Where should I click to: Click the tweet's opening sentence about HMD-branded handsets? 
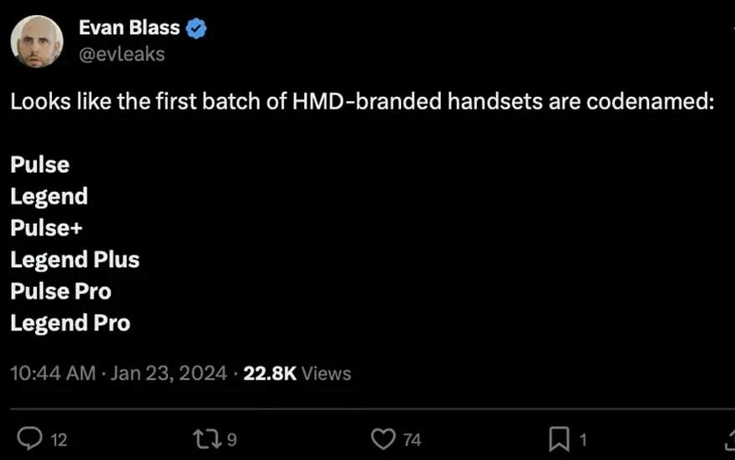[x=362, y=104]
